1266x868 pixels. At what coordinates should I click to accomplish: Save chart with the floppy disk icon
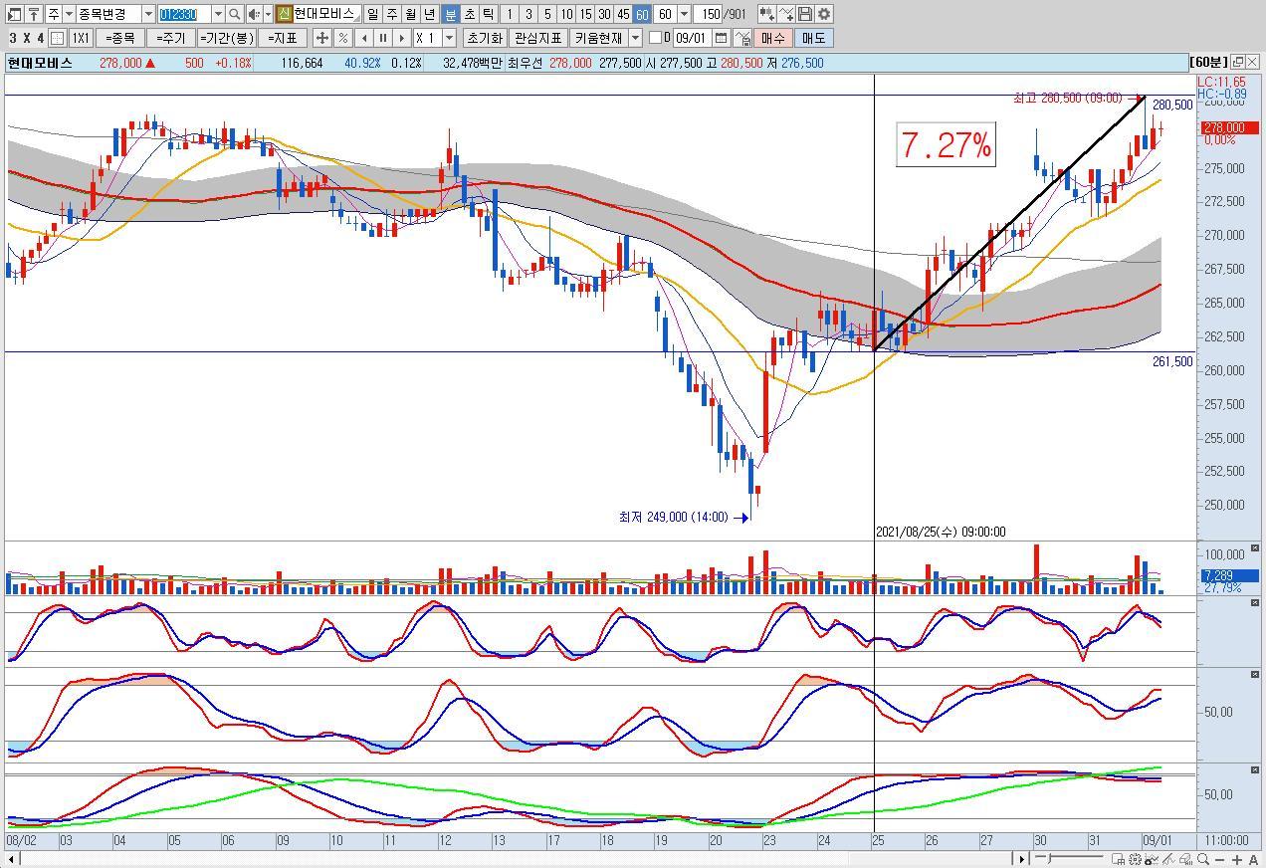tap(805, 14)
